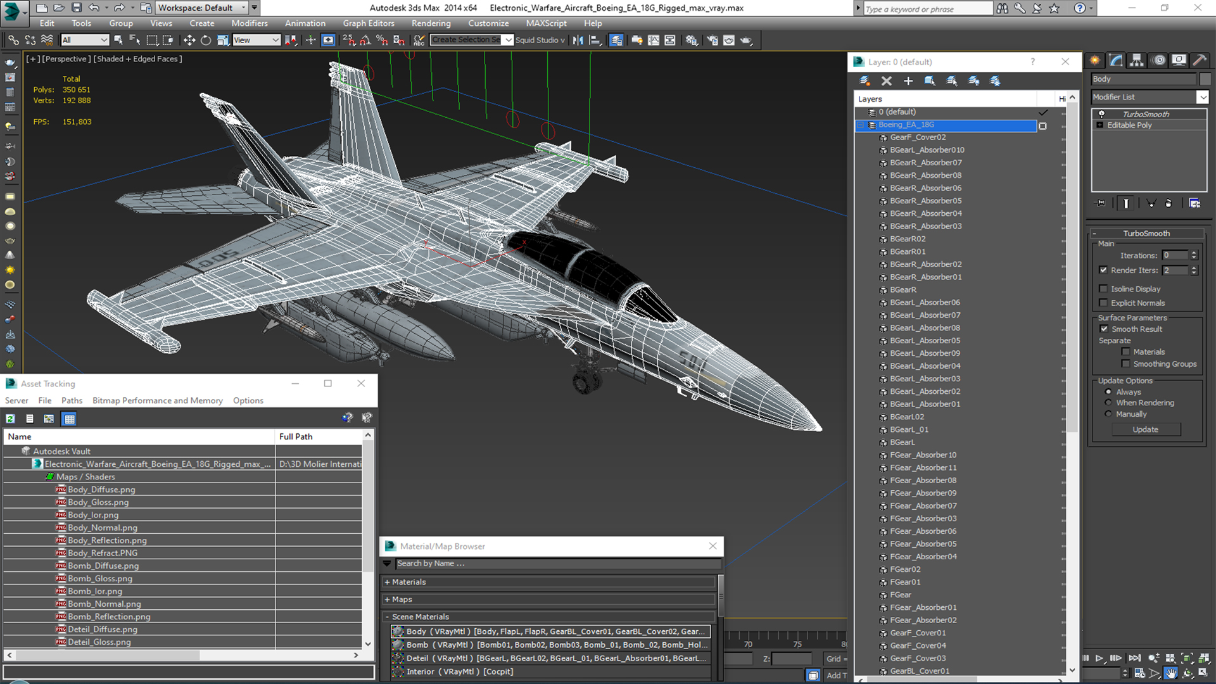Click the Align tool icon
The width and height of the screenshot is (1216, 684).
595,40
